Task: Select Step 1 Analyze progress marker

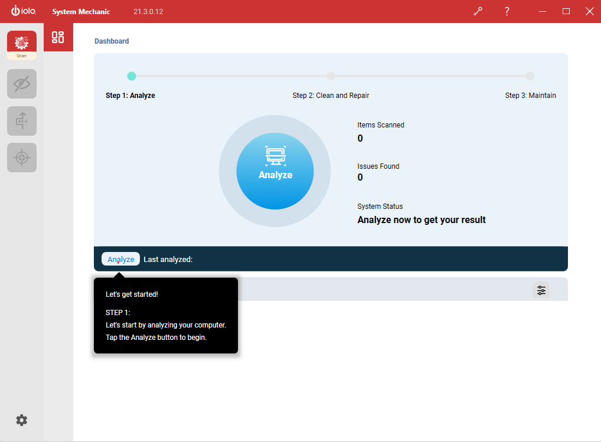Action: click(132, 76)
